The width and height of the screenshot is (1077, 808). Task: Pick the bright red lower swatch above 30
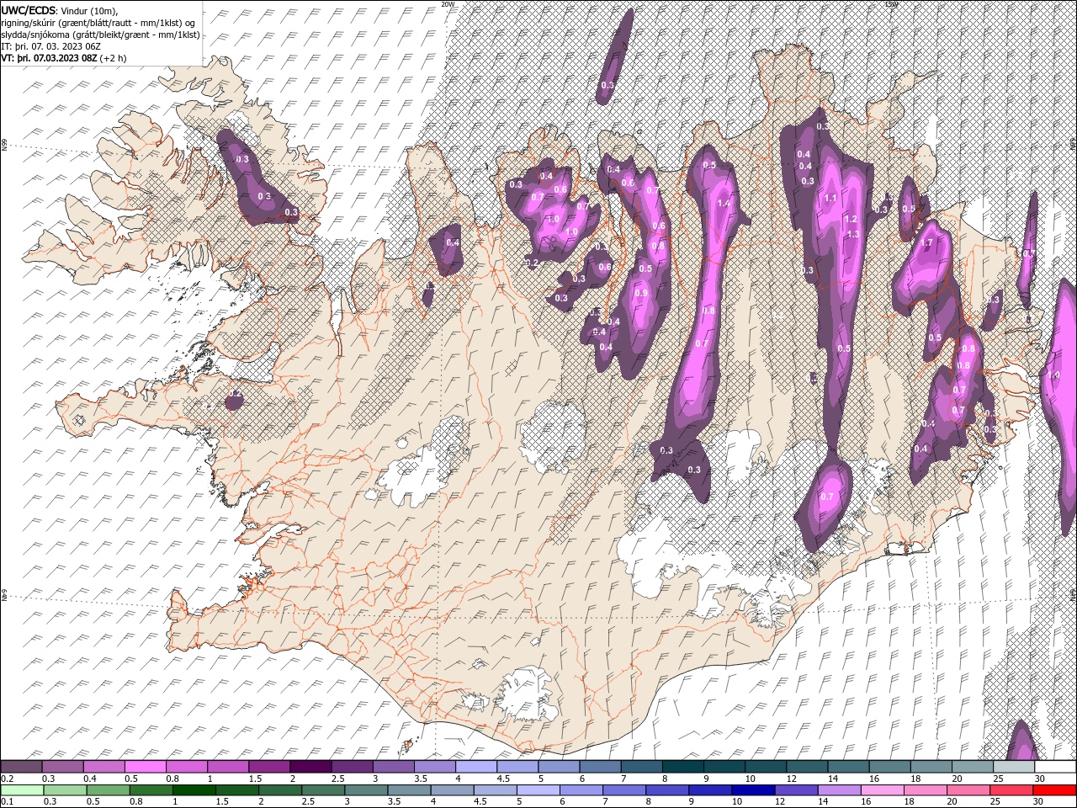pos(1053,789)
